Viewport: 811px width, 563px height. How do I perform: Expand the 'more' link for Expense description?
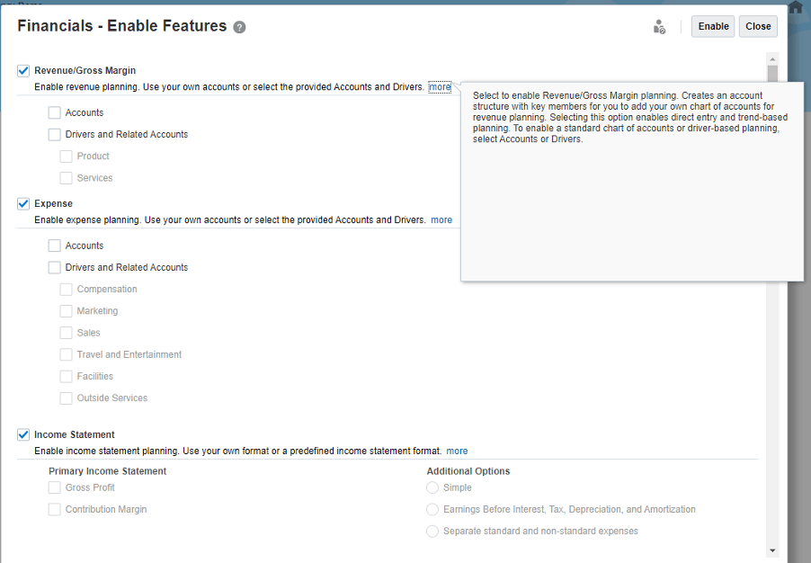pyautogui.click(x=441, y=219)
